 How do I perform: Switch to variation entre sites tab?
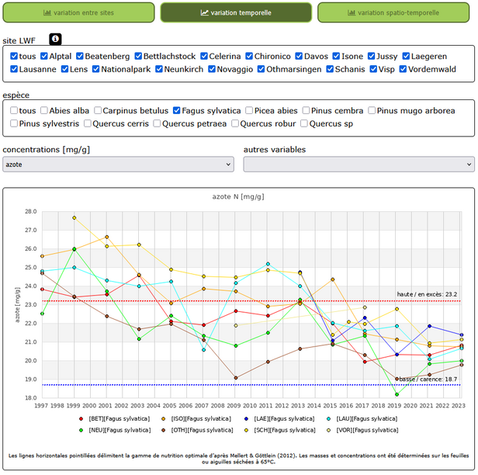[78, 12]
